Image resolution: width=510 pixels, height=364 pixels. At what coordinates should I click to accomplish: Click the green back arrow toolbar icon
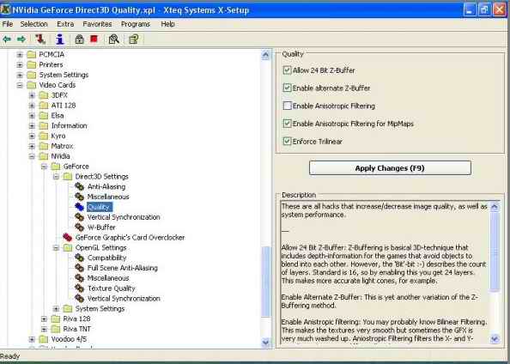(7, 39)
